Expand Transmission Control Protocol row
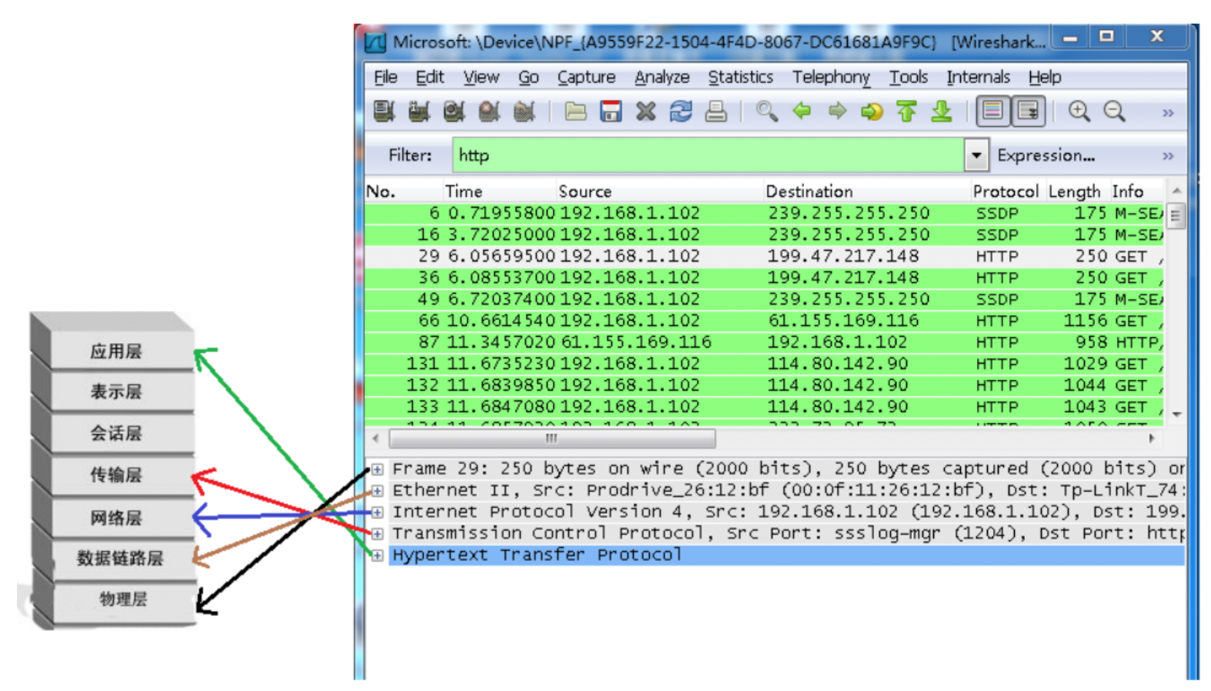This screenshot has height=691, width=1211. point(377,533)
